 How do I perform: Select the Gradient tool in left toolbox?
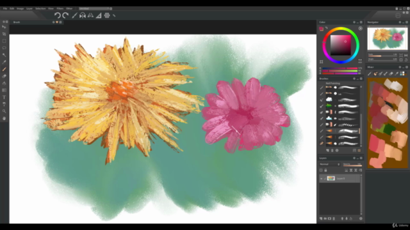(4, 90)
